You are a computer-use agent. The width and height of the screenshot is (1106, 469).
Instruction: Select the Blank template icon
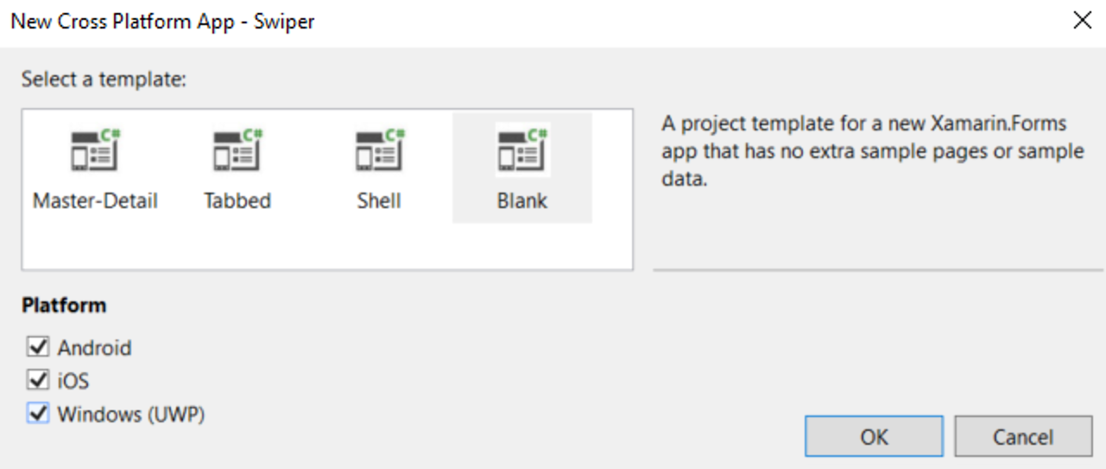pos(522,150)
